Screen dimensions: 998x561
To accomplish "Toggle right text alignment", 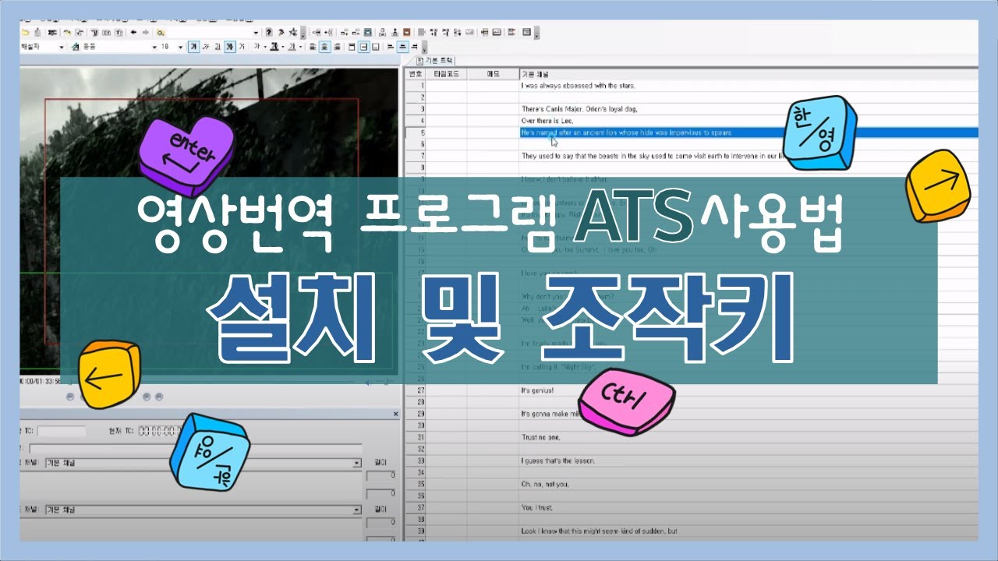I will [336, 47].
